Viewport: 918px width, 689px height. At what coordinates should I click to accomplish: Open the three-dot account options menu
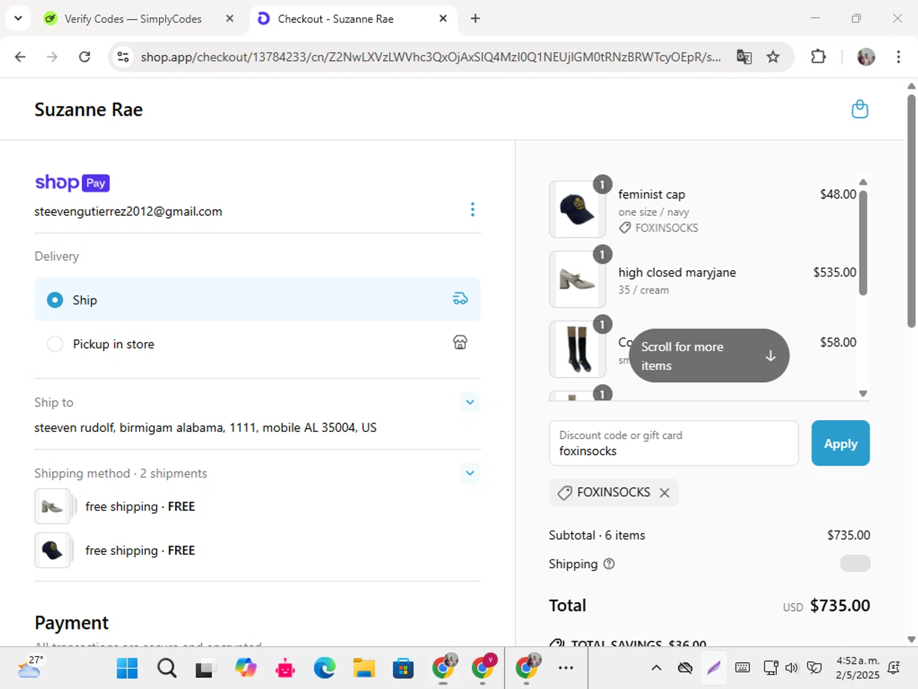(x=472, y=209)
